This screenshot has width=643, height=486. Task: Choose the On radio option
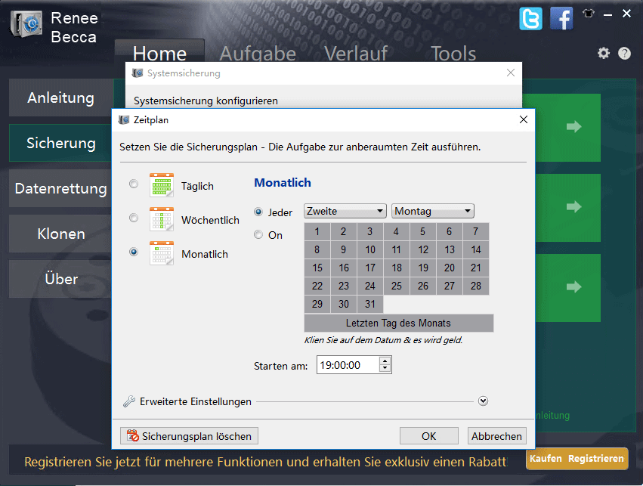point(258,234)
